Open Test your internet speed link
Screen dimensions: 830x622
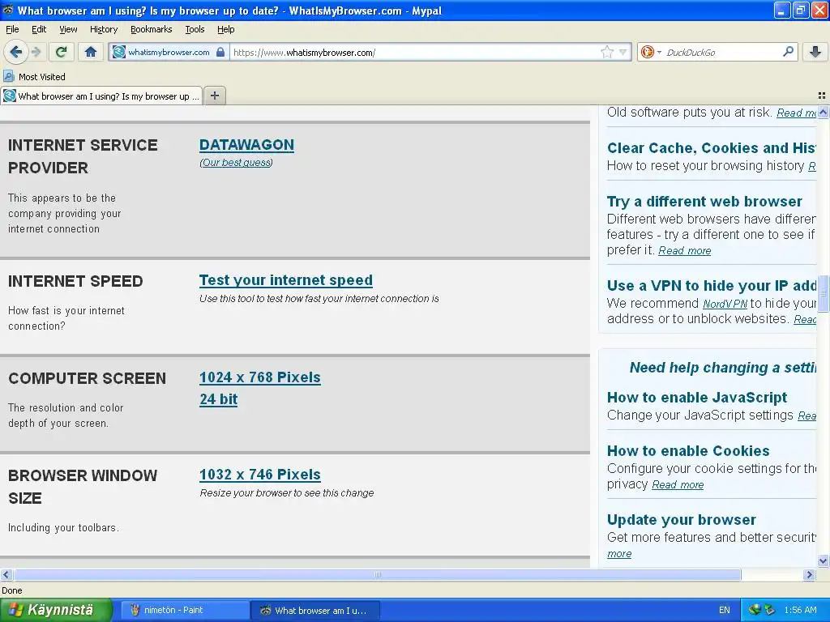[x=286, y=279]
